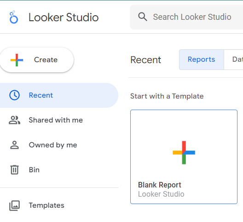This screenshot has height=222, width=243.
Task: Click the Blank Report label
Action: [159, 185]
